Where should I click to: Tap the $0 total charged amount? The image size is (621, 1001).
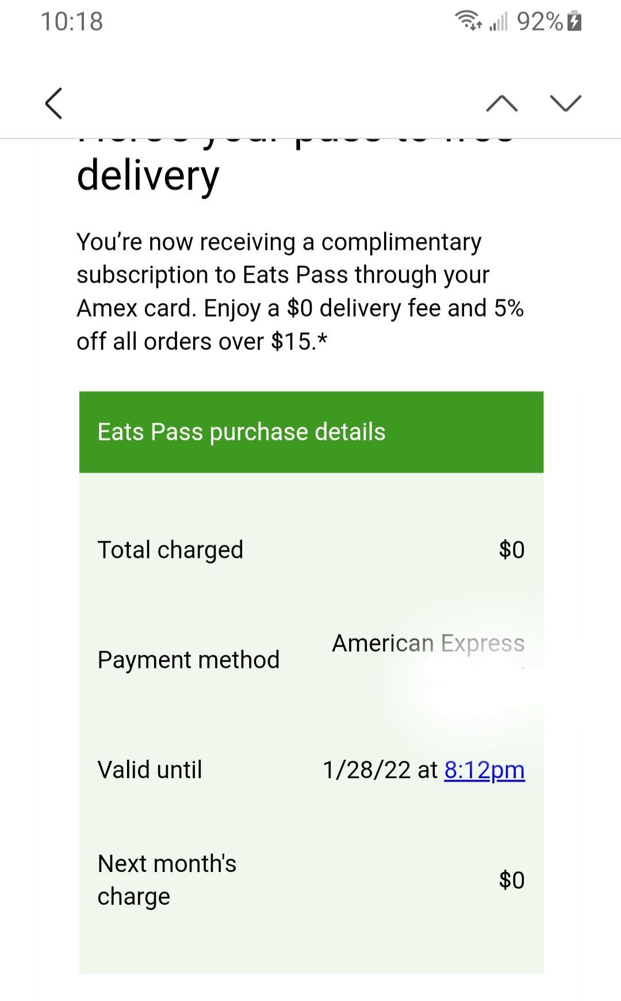click(512, 550)
